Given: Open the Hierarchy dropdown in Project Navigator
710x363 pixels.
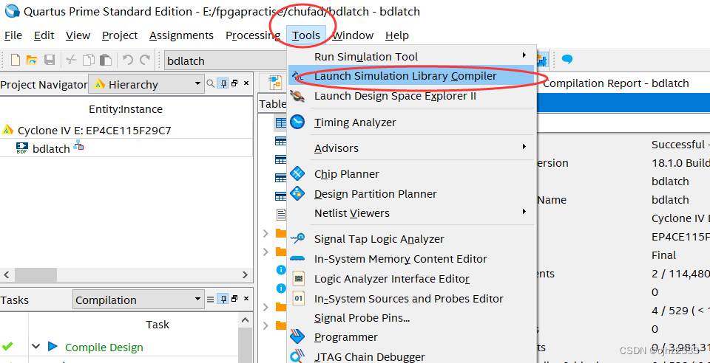Looking at the screenshot, I should [145, 84].
